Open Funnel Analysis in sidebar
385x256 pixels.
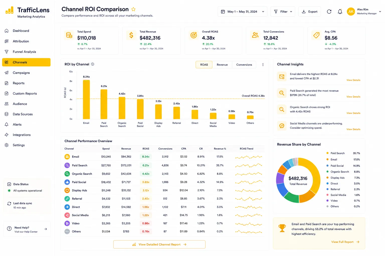(26, 52)
